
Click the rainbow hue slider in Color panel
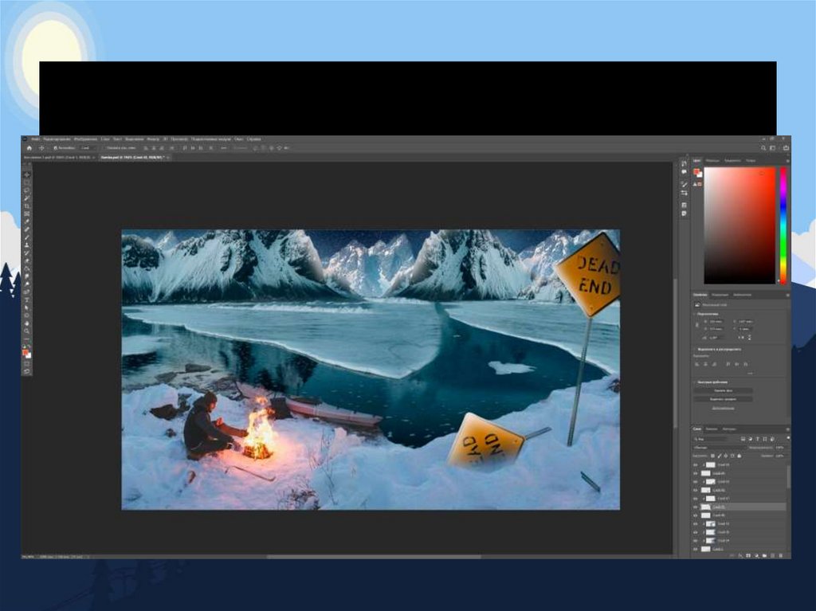(x=783, y=225)
